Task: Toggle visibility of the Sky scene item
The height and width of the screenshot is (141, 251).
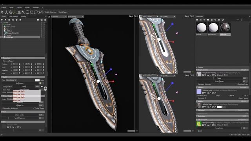Action: [42, 29]
